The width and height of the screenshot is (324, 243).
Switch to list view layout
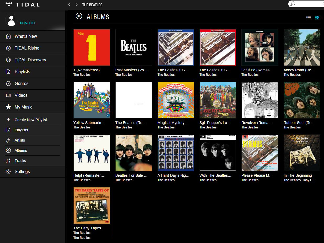pos(309,18)
